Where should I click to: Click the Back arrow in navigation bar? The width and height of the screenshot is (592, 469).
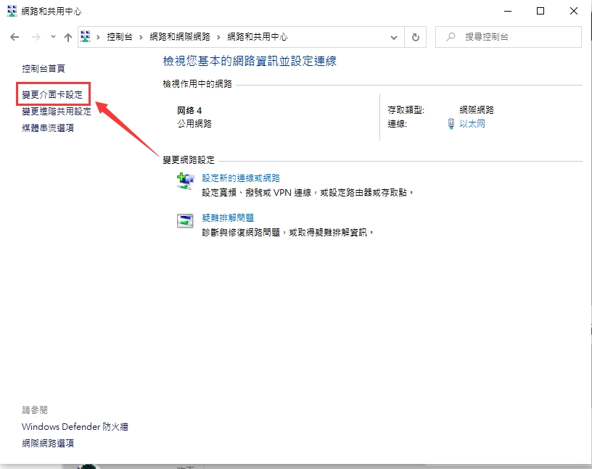point(15,37)
